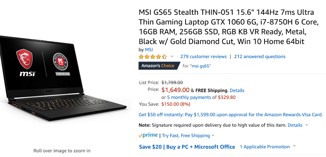This screenshot has height=157, width=326.
Task: Select the Try Fast, Free Shipping link
Action: click(186, 136)
